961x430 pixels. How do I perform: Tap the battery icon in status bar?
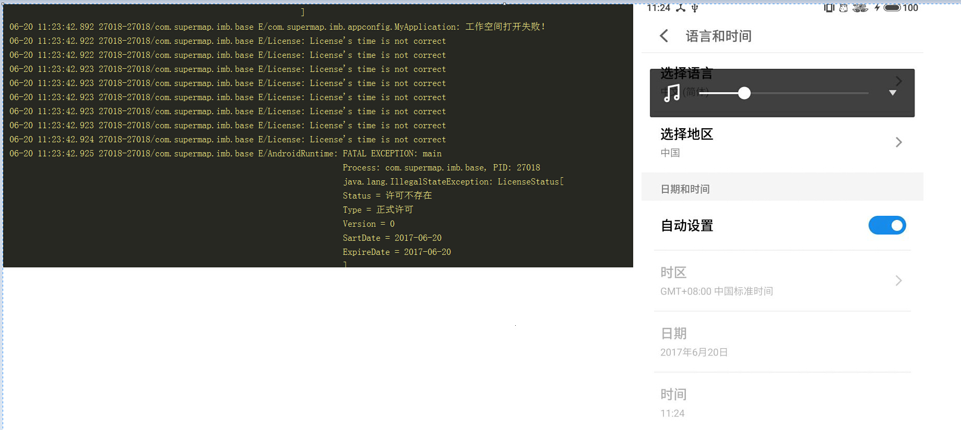click(892, 8)
